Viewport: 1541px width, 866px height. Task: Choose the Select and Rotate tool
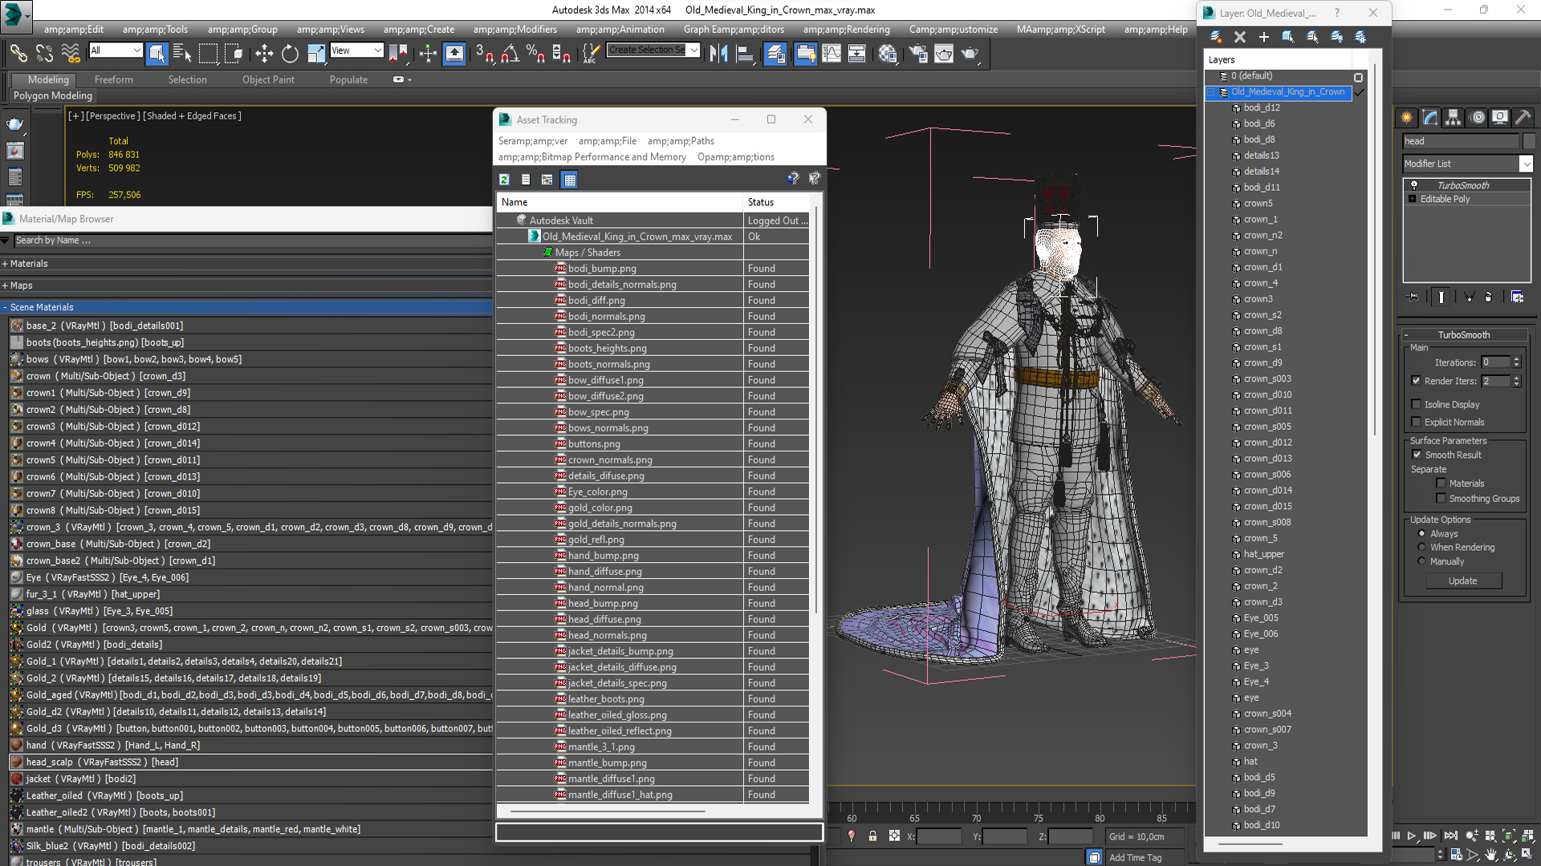point(290,53)
